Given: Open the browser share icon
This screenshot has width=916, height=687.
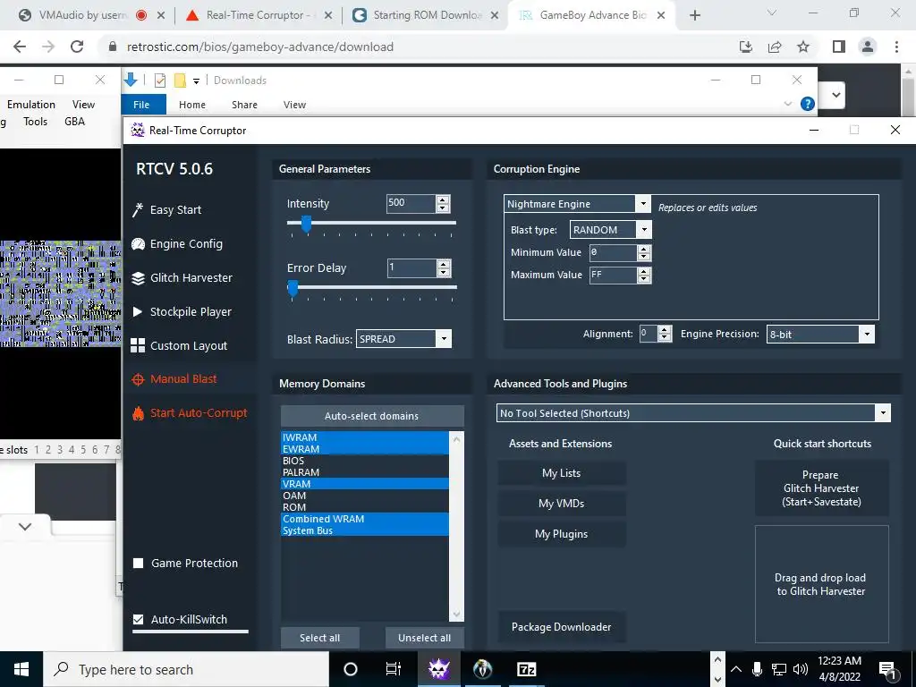Looking at the screenshot, I should pyautogui.click(x=775, y=47).
